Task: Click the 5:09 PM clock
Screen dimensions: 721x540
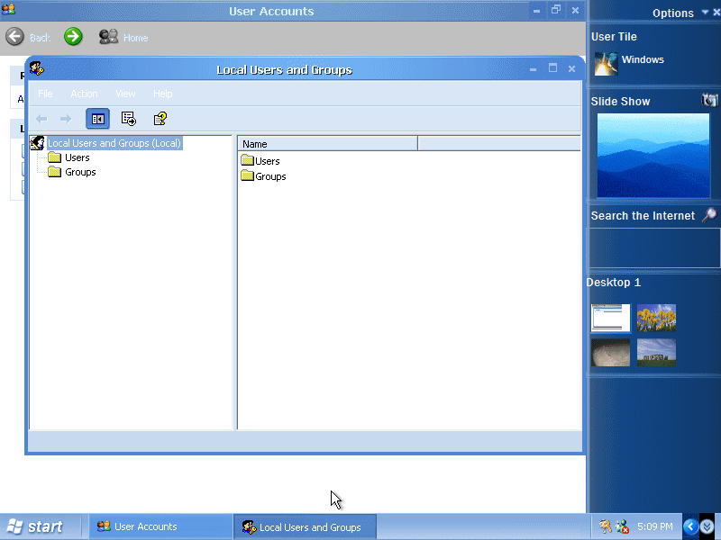Action: 655,526
